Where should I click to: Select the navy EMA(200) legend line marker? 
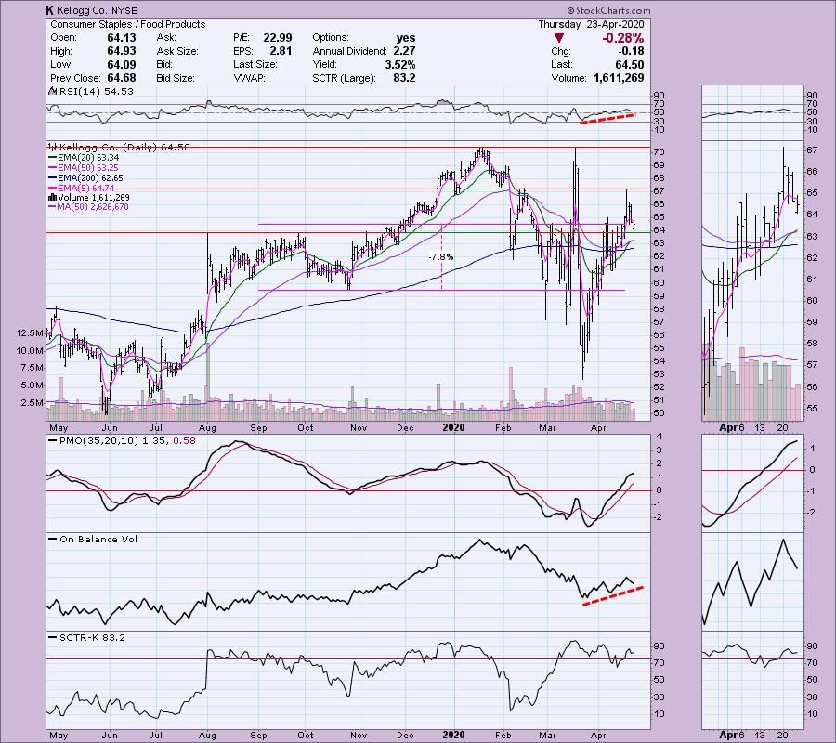point(53,178)
